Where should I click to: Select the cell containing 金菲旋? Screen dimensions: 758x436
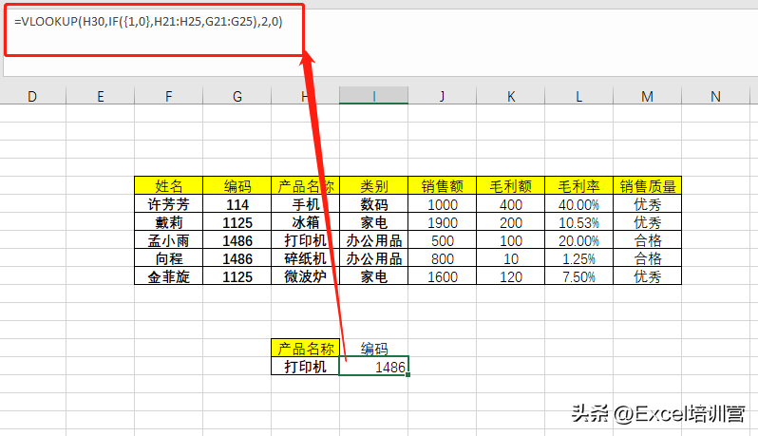click(x=169, y=276)
